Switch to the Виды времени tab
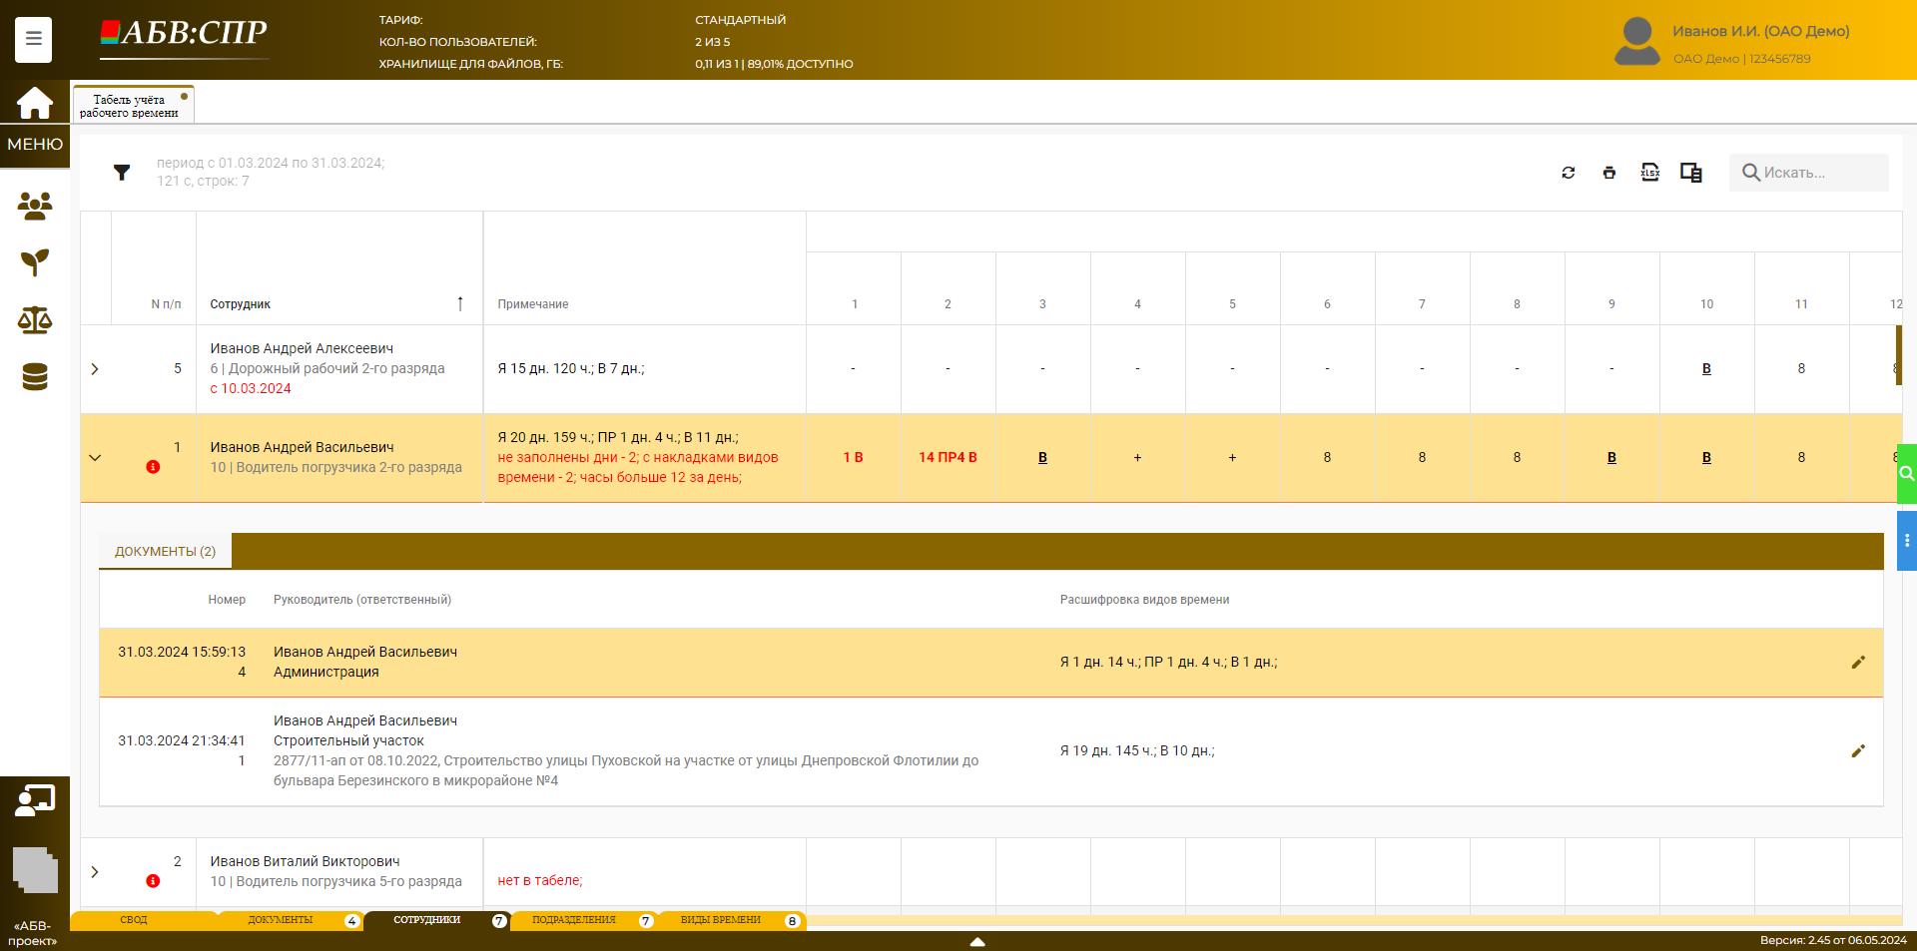Image resolution: width=1917 pixels, height=951 pixels. (721, 920)
